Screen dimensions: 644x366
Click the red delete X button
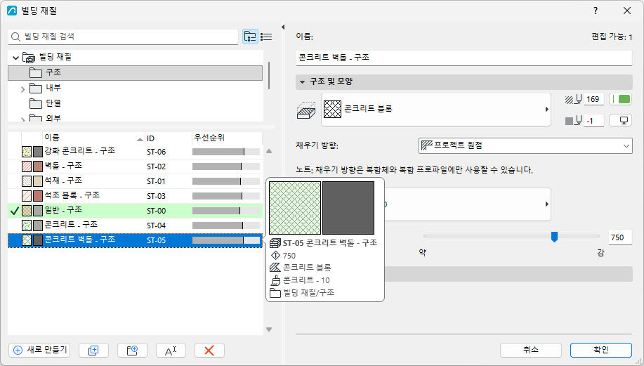209,350
